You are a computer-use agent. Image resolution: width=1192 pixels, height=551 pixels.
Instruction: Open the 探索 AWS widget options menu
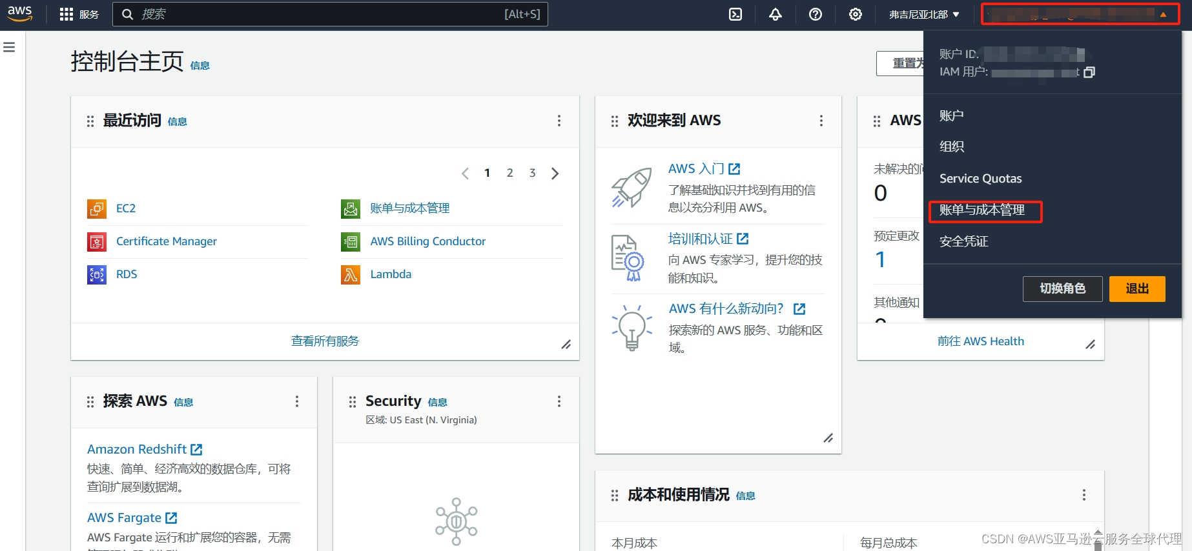(297, 401)
